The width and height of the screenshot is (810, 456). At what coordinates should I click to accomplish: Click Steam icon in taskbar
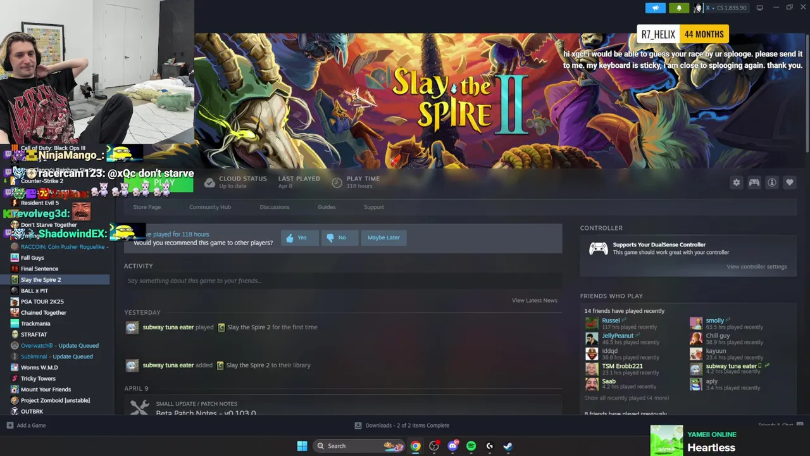coord(508,446)
